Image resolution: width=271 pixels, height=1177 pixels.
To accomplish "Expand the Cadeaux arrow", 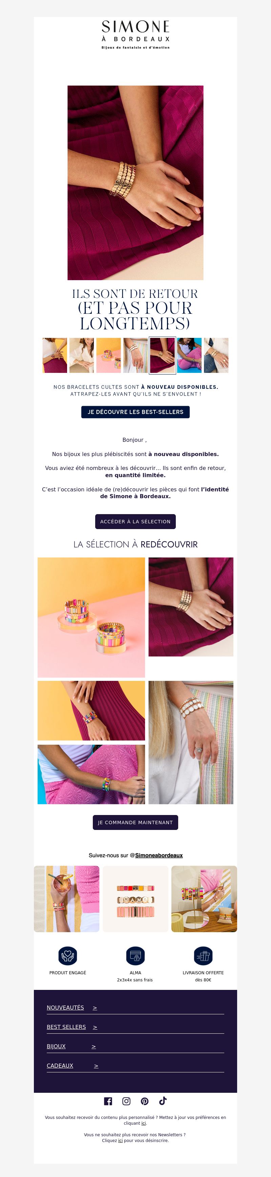I will (96, 1066).
